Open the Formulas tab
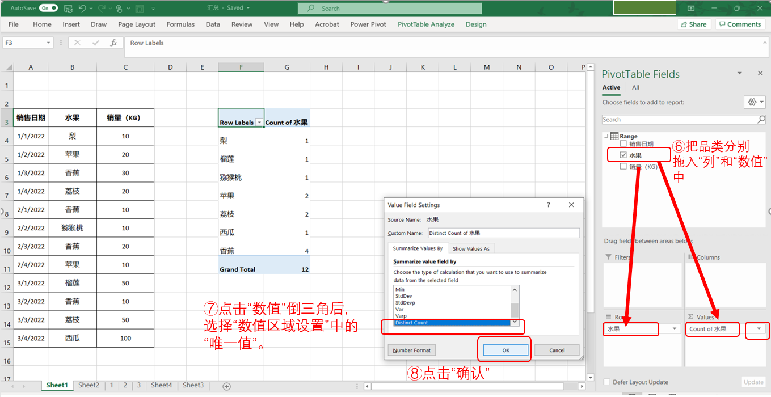The height and width of the screenshot is (397, 771). (180, 24)
